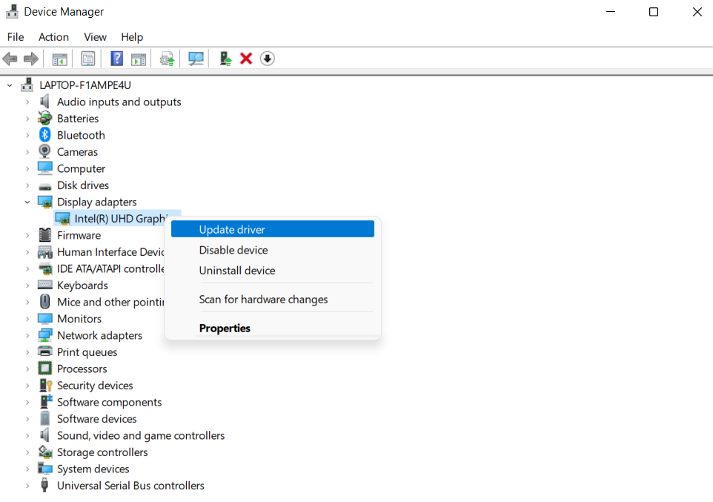Click the Batteries category icon
Image resolution: width=713 pixels, height=502 pixels.
44,118
